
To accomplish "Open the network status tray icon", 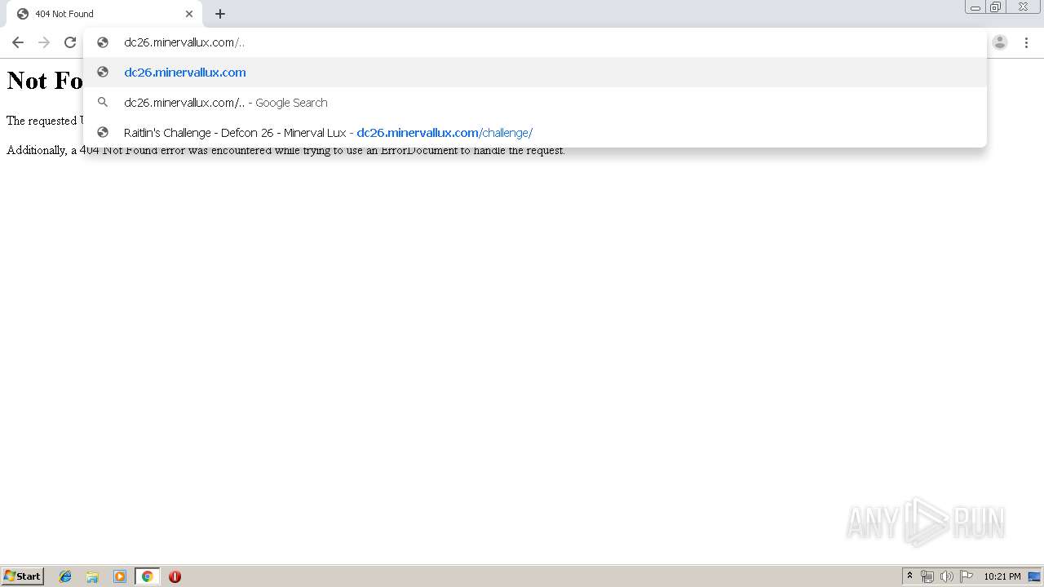I will click(927, 576).
